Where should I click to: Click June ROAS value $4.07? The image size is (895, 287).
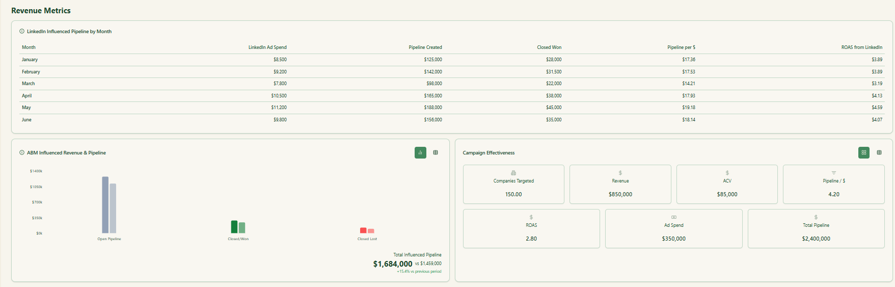coord(877,120)
